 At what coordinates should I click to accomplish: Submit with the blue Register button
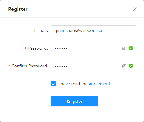tap(75, 101)
